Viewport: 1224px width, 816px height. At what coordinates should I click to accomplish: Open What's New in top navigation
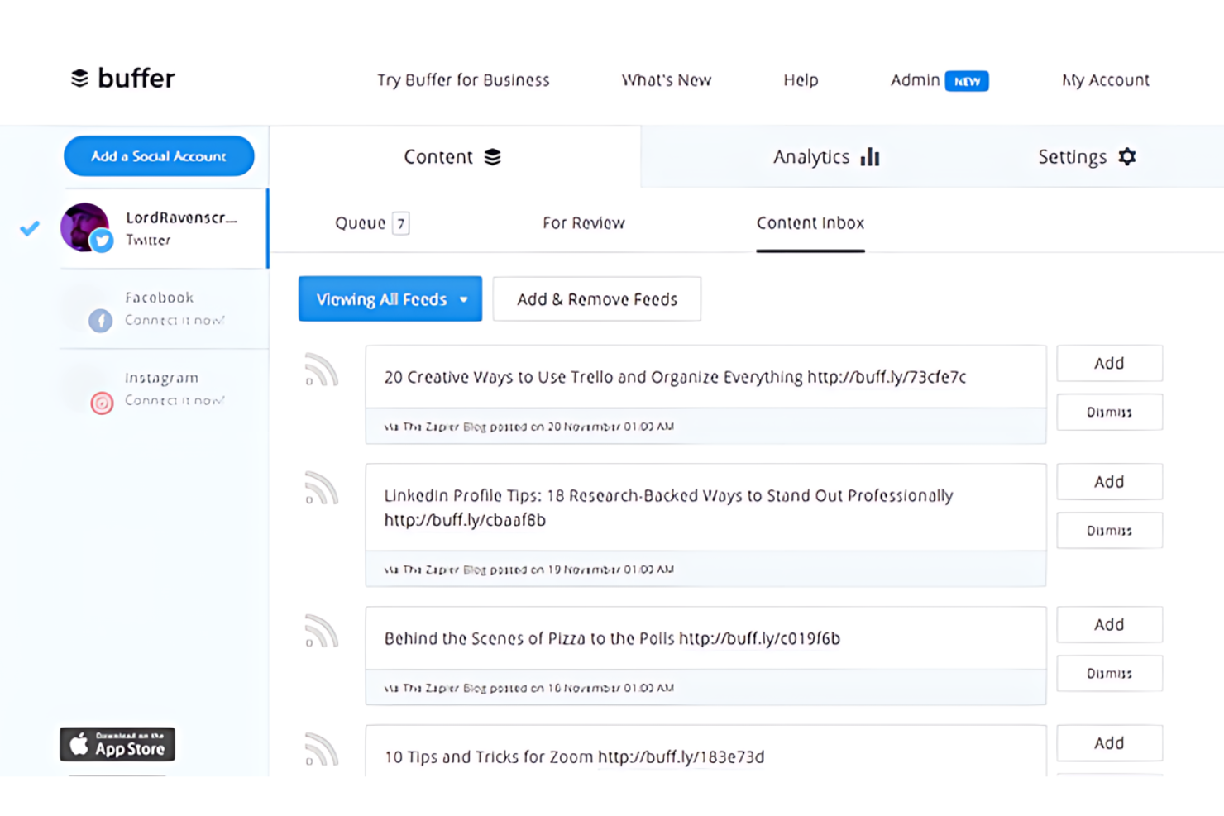coord(667,80)
